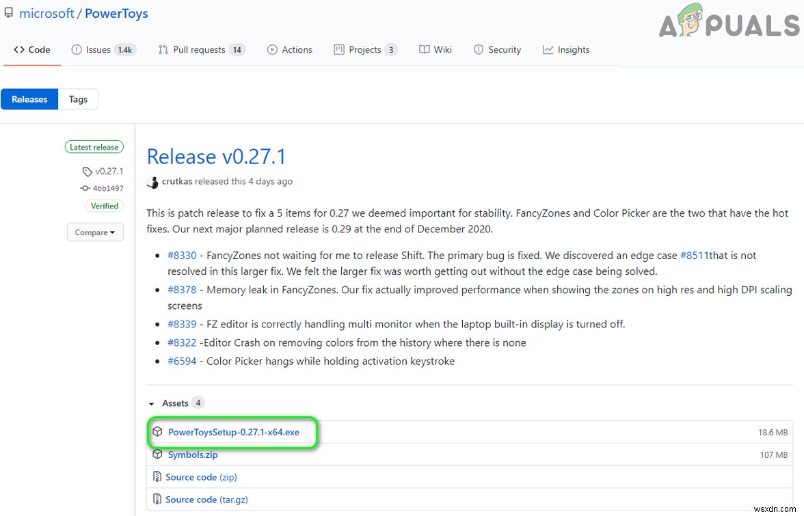Click the tag icon next to v0.27.1
The image size is (804, 516).
(87, 172)
